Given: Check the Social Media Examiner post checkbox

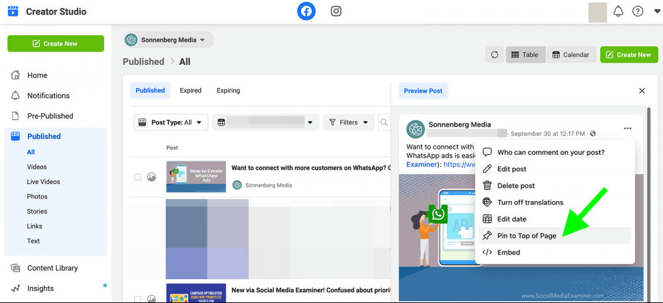Looking at the screenshot, I should click(137, 298).
